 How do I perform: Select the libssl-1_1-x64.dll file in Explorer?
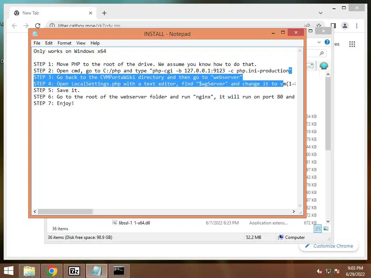pyautogui.click(x=134, y=223)
